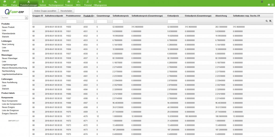
Task: Click the QIMP-ERP logo
Action: pyautogui.click(x=15, y=12)
